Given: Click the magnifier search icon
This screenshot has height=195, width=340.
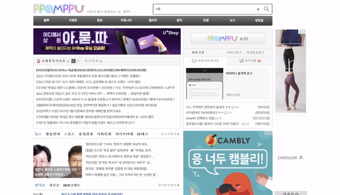Looking at the screenshot, I should coord(266,9).
